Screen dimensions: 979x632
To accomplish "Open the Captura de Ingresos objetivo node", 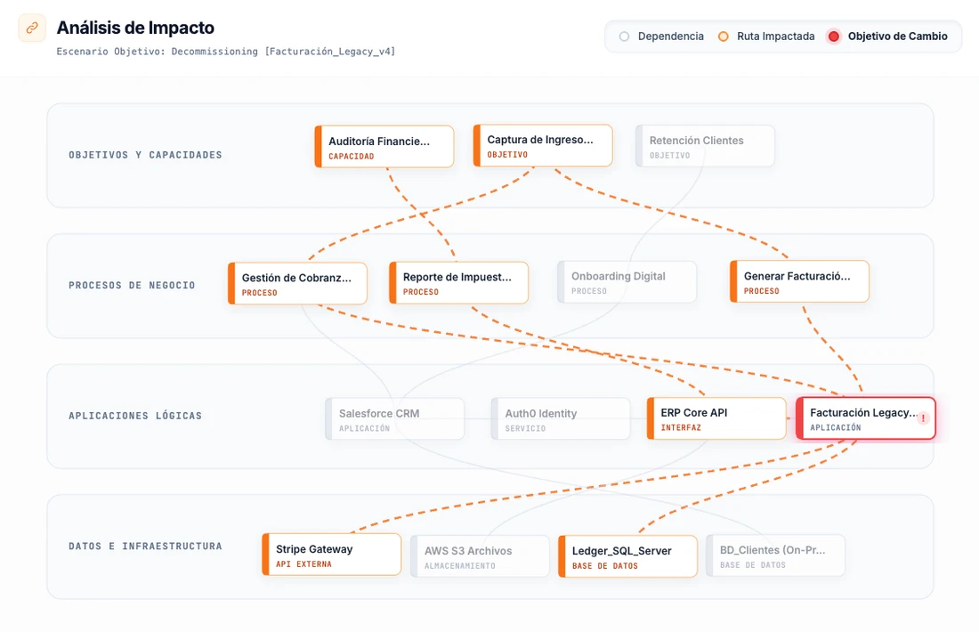I will tap(544, 145).
